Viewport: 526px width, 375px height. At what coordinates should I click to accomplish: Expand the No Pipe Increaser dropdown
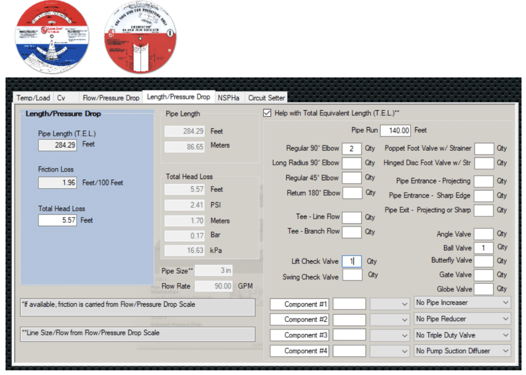click(x=462, y=303)
